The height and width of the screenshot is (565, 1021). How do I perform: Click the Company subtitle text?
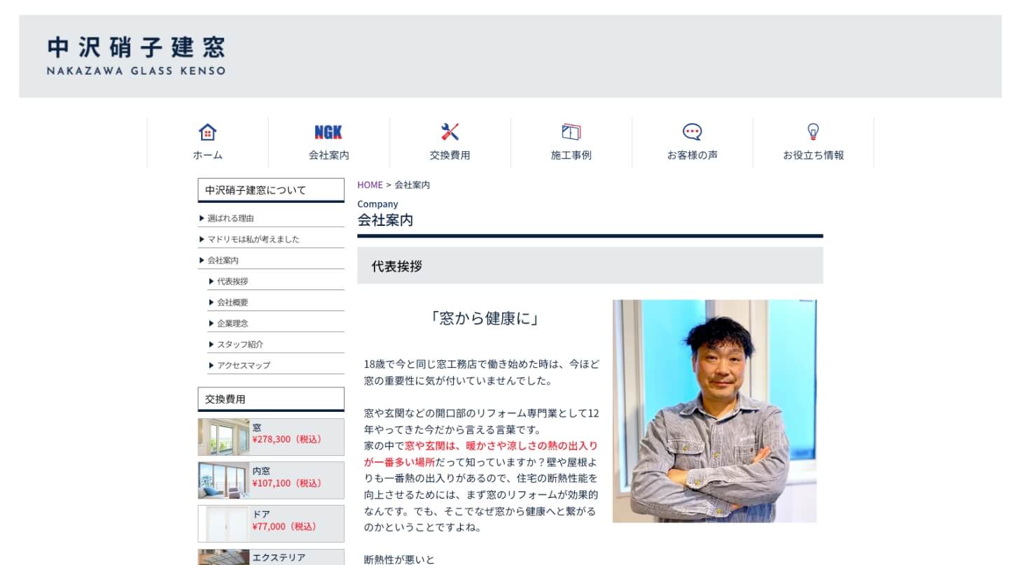377,204
